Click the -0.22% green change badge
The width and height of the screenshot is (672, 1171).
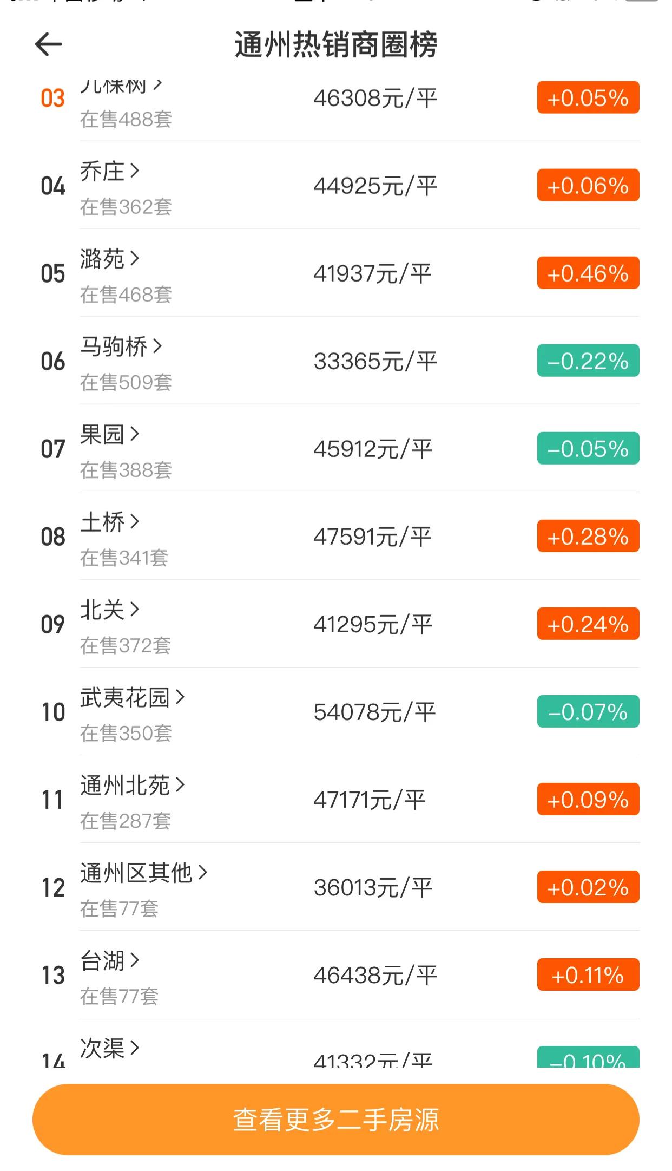pyautogui.click(x=588, y=361)
